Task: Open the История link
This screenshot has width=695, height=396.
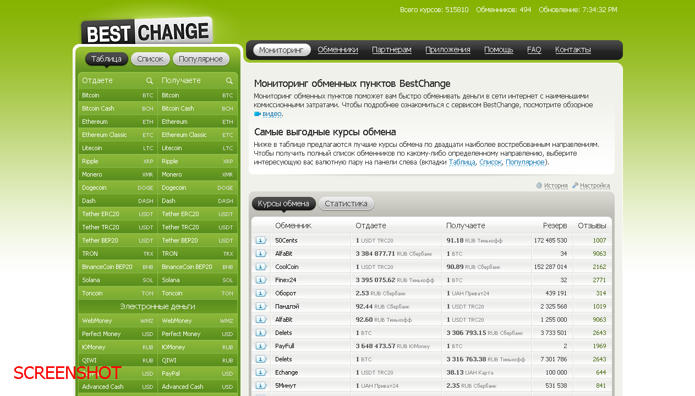Action: tap(556, 186)
